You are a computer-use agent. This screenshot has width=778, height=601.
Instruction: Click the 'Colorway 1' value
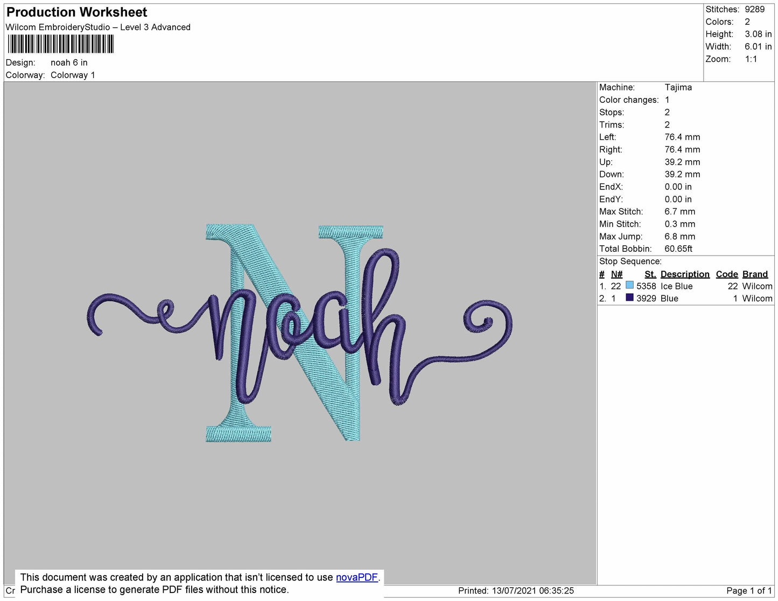pyautogui.click(x=73, y=75)
